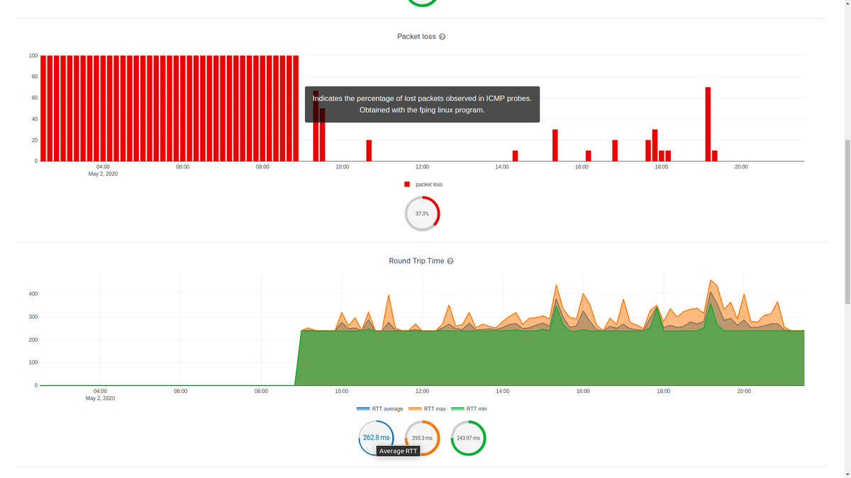This screenshot has height=478, width=851.
Task: Click the packet loss legend text
Action: (x=429, y=184)
